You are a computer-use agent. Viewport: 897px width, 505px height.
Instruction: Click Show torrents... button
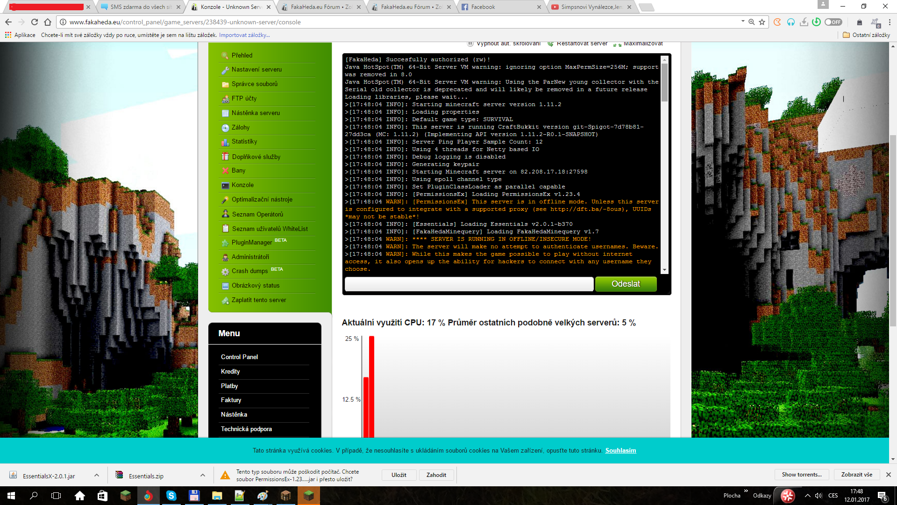[802, 475]
